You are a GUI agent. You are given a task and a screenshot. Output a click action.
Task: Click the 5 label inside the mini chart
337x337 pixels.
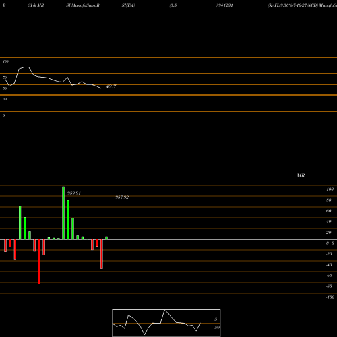point(216,319)
